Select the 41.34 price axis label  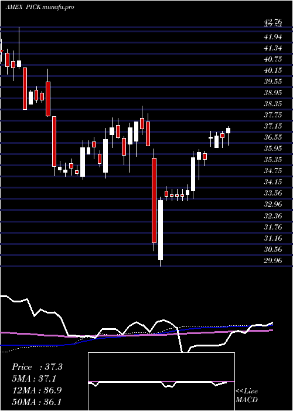[x=273, y=48]
